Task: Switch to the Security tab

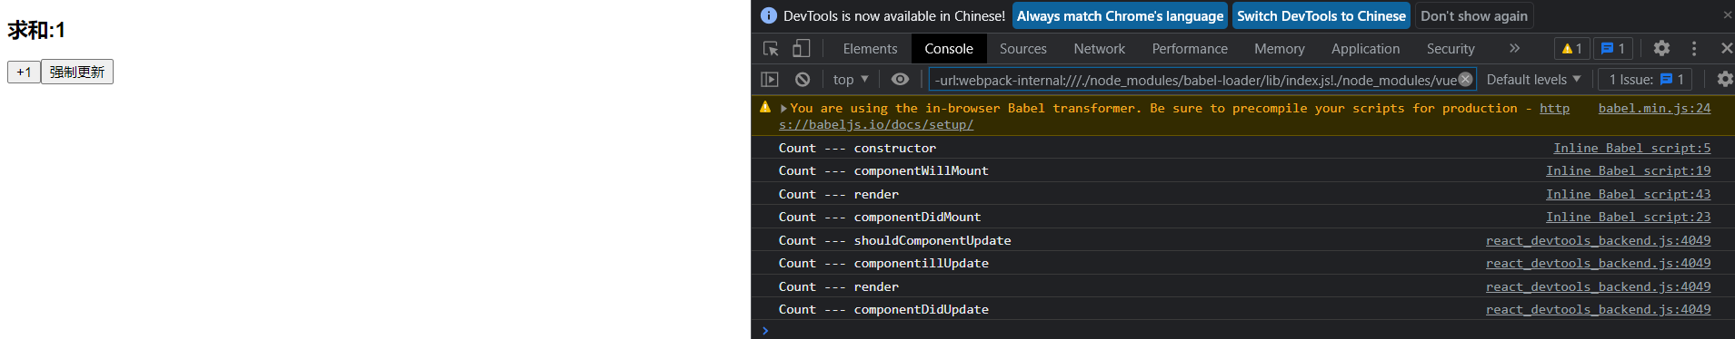Action: click(1451, 49)
